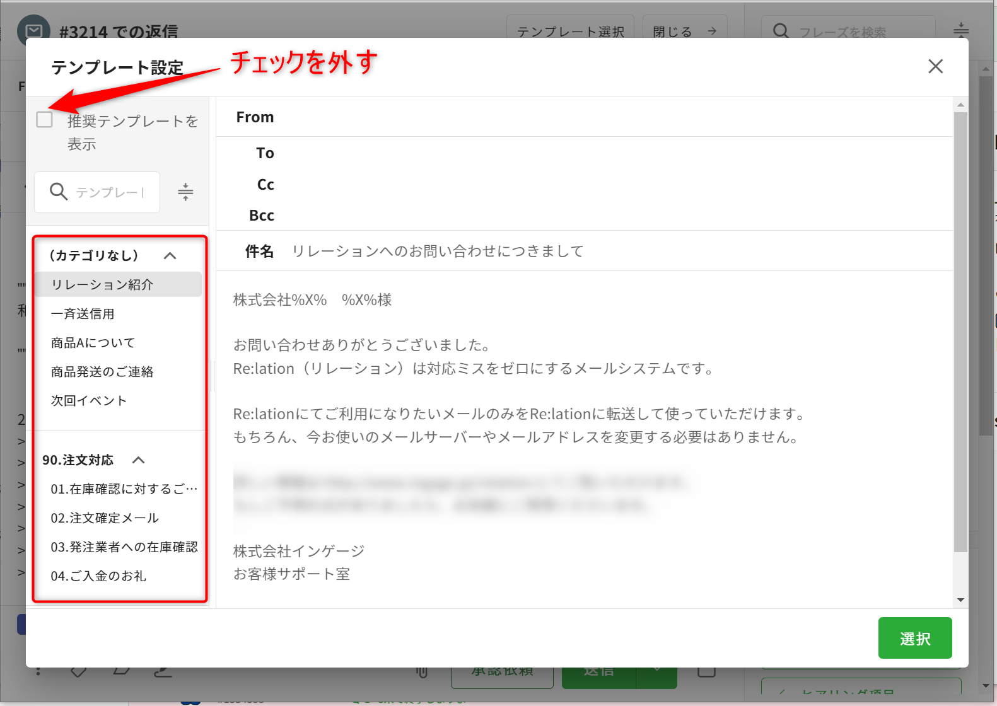Pick the 03.発注業者への在庫確認 template
Image resolution: width=997 pixels, height=706 pixels.
124,547
